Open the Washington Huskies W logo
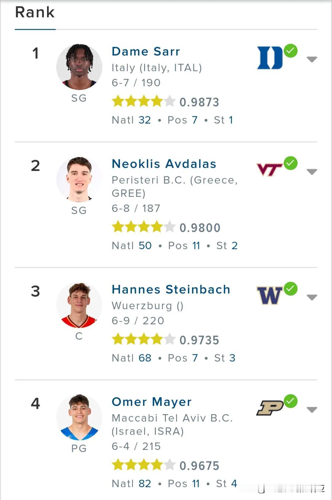This screenshot has height=500, width=332. pos(270,295)
